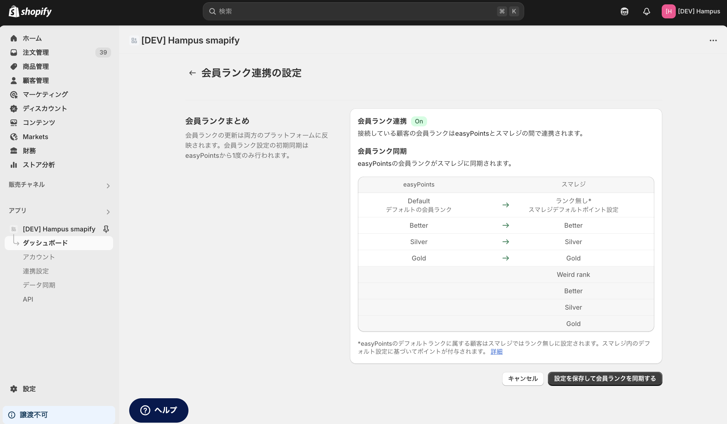Image resolution: width=727 pixels, height=424 pixels.
Task: Open the API menu item
Action: pyautogui.click(x=28, y=299)
